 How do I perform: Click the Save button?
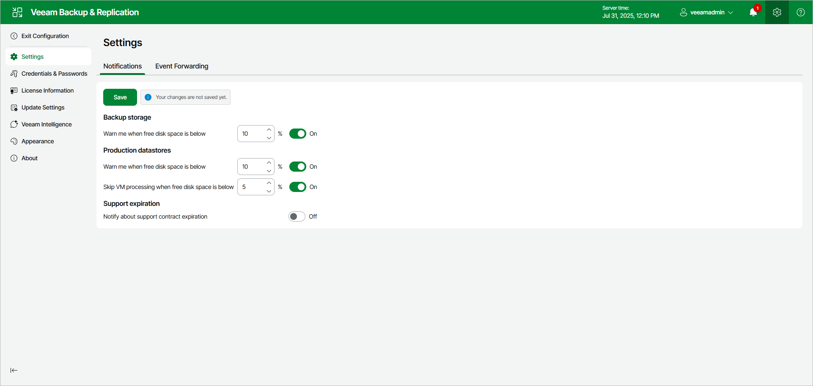click(x=120, y=97)
